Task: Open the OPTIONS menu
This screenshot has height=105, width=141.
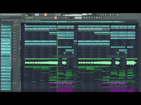Action: 14,15
